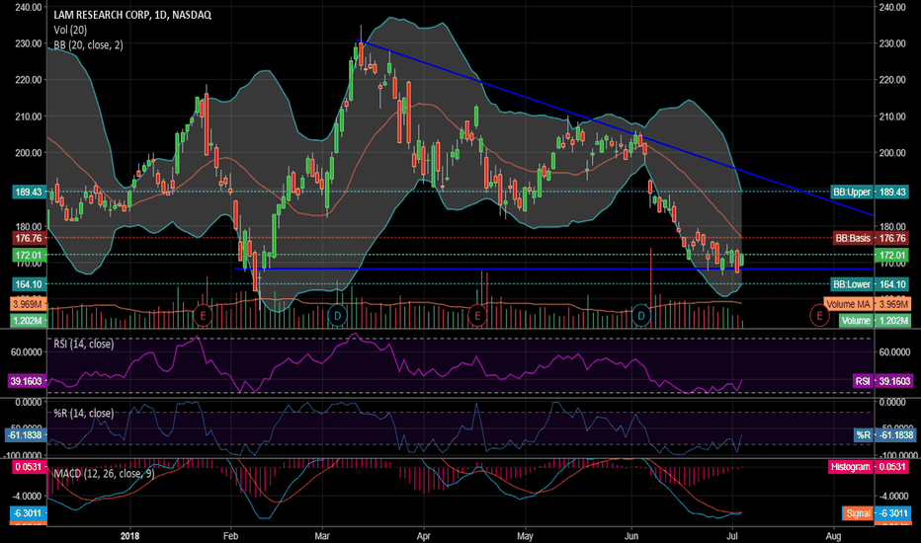
Task: Click the left-axis 1.202M volume tag
Action: click(x=27, y=321)
